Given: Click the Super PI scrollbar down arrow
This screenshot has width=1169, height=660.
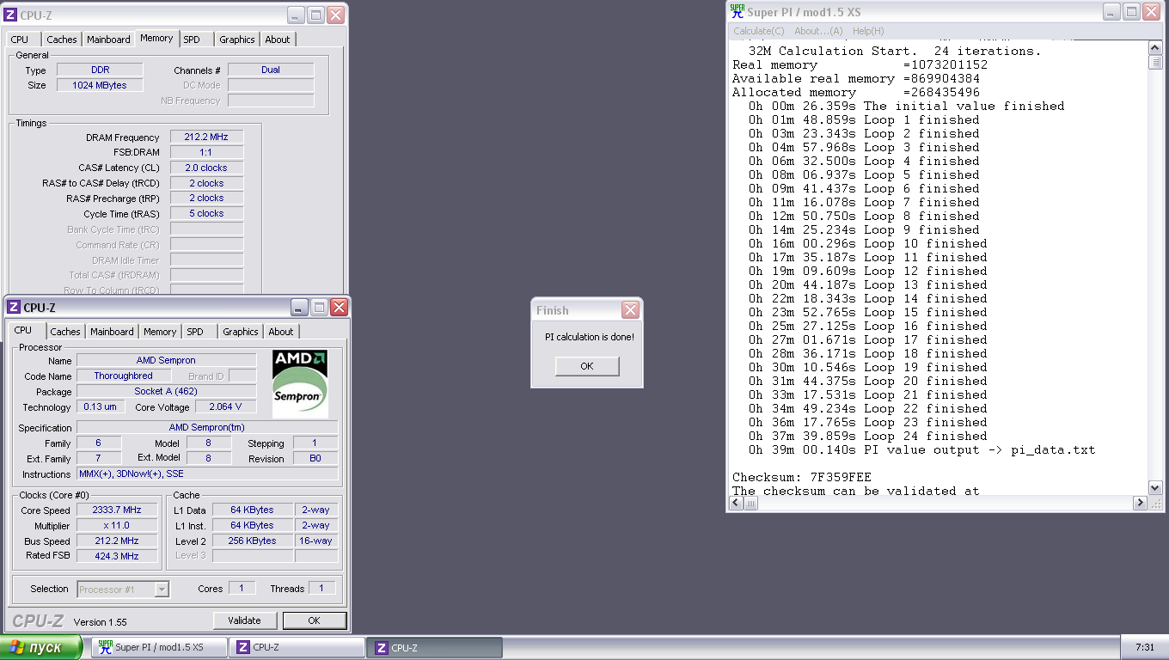Looking at the screenshot, I should coord(1155,488).
